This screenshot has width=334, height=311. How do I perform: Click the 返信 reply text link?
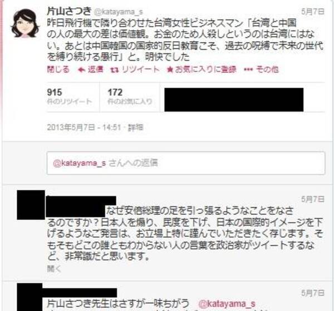[x=95, y=69]
